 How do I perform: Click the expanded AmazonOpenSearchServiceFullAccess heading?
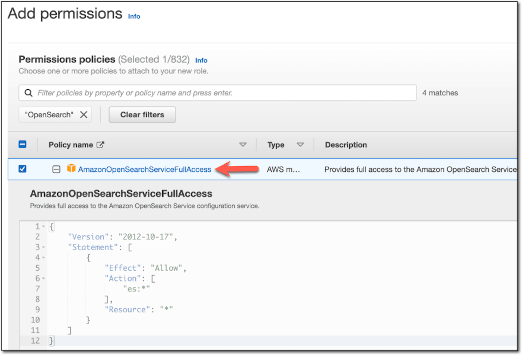click(121, 194)
